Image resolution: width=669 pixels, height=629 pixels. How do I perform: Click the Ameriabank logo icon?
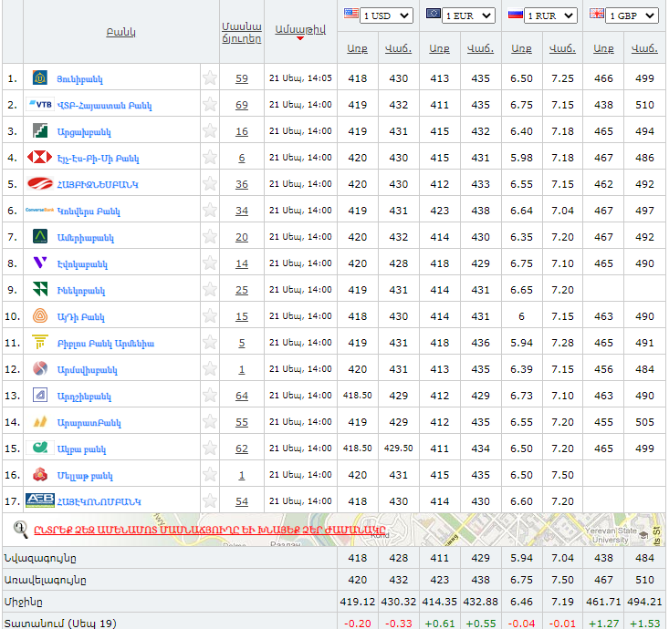click(40, 236)
